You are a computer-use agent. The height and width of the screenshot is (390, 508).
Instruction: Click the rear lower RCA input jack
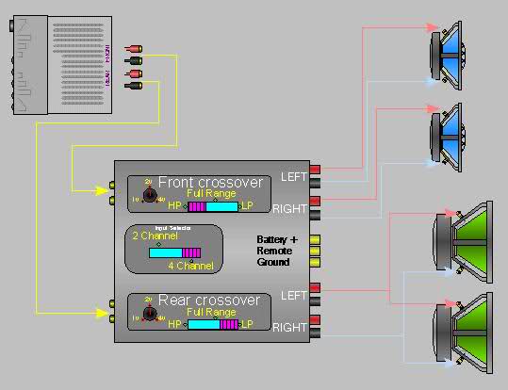click(x=112, y=319)
